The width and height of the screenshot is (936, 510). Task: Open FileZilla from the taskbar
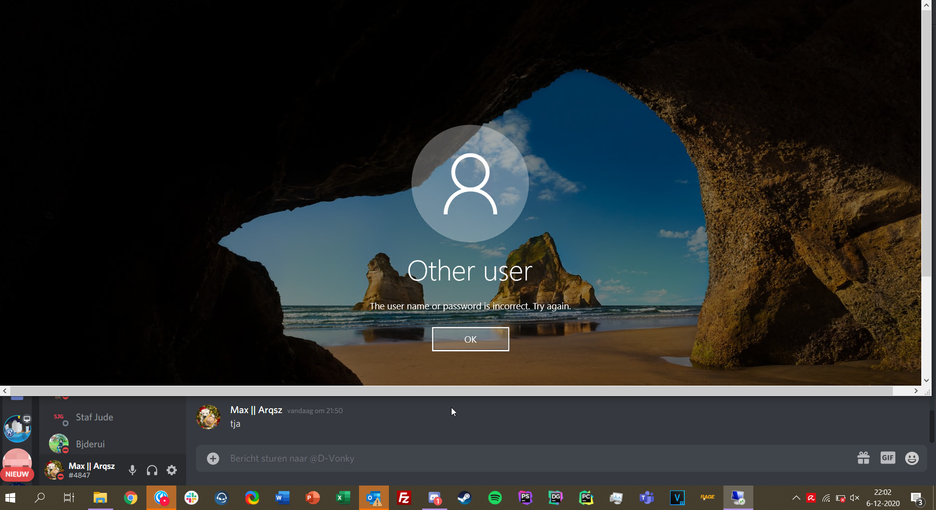point(404,498)
